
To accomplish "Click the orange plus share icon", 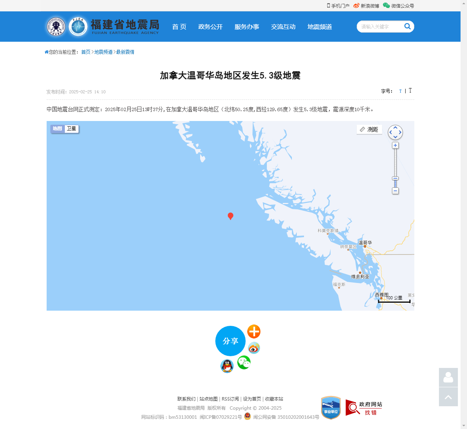I will coord(254,332).
